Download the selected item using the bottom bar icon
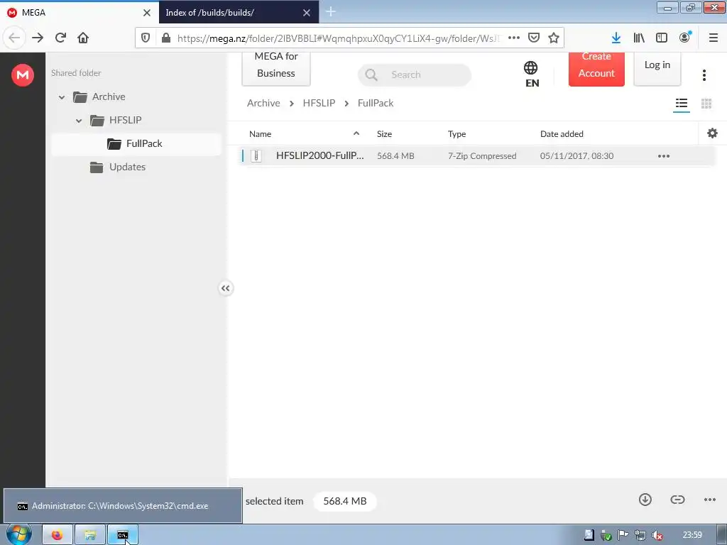Screen dimensions: 727x545 pyautogui.click(x=645, y=500)
